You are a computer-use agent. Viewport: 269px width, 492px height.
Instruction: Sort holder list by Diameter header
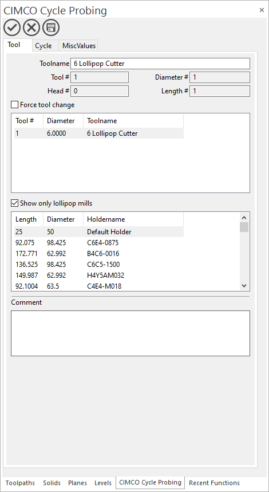(63, 219)
